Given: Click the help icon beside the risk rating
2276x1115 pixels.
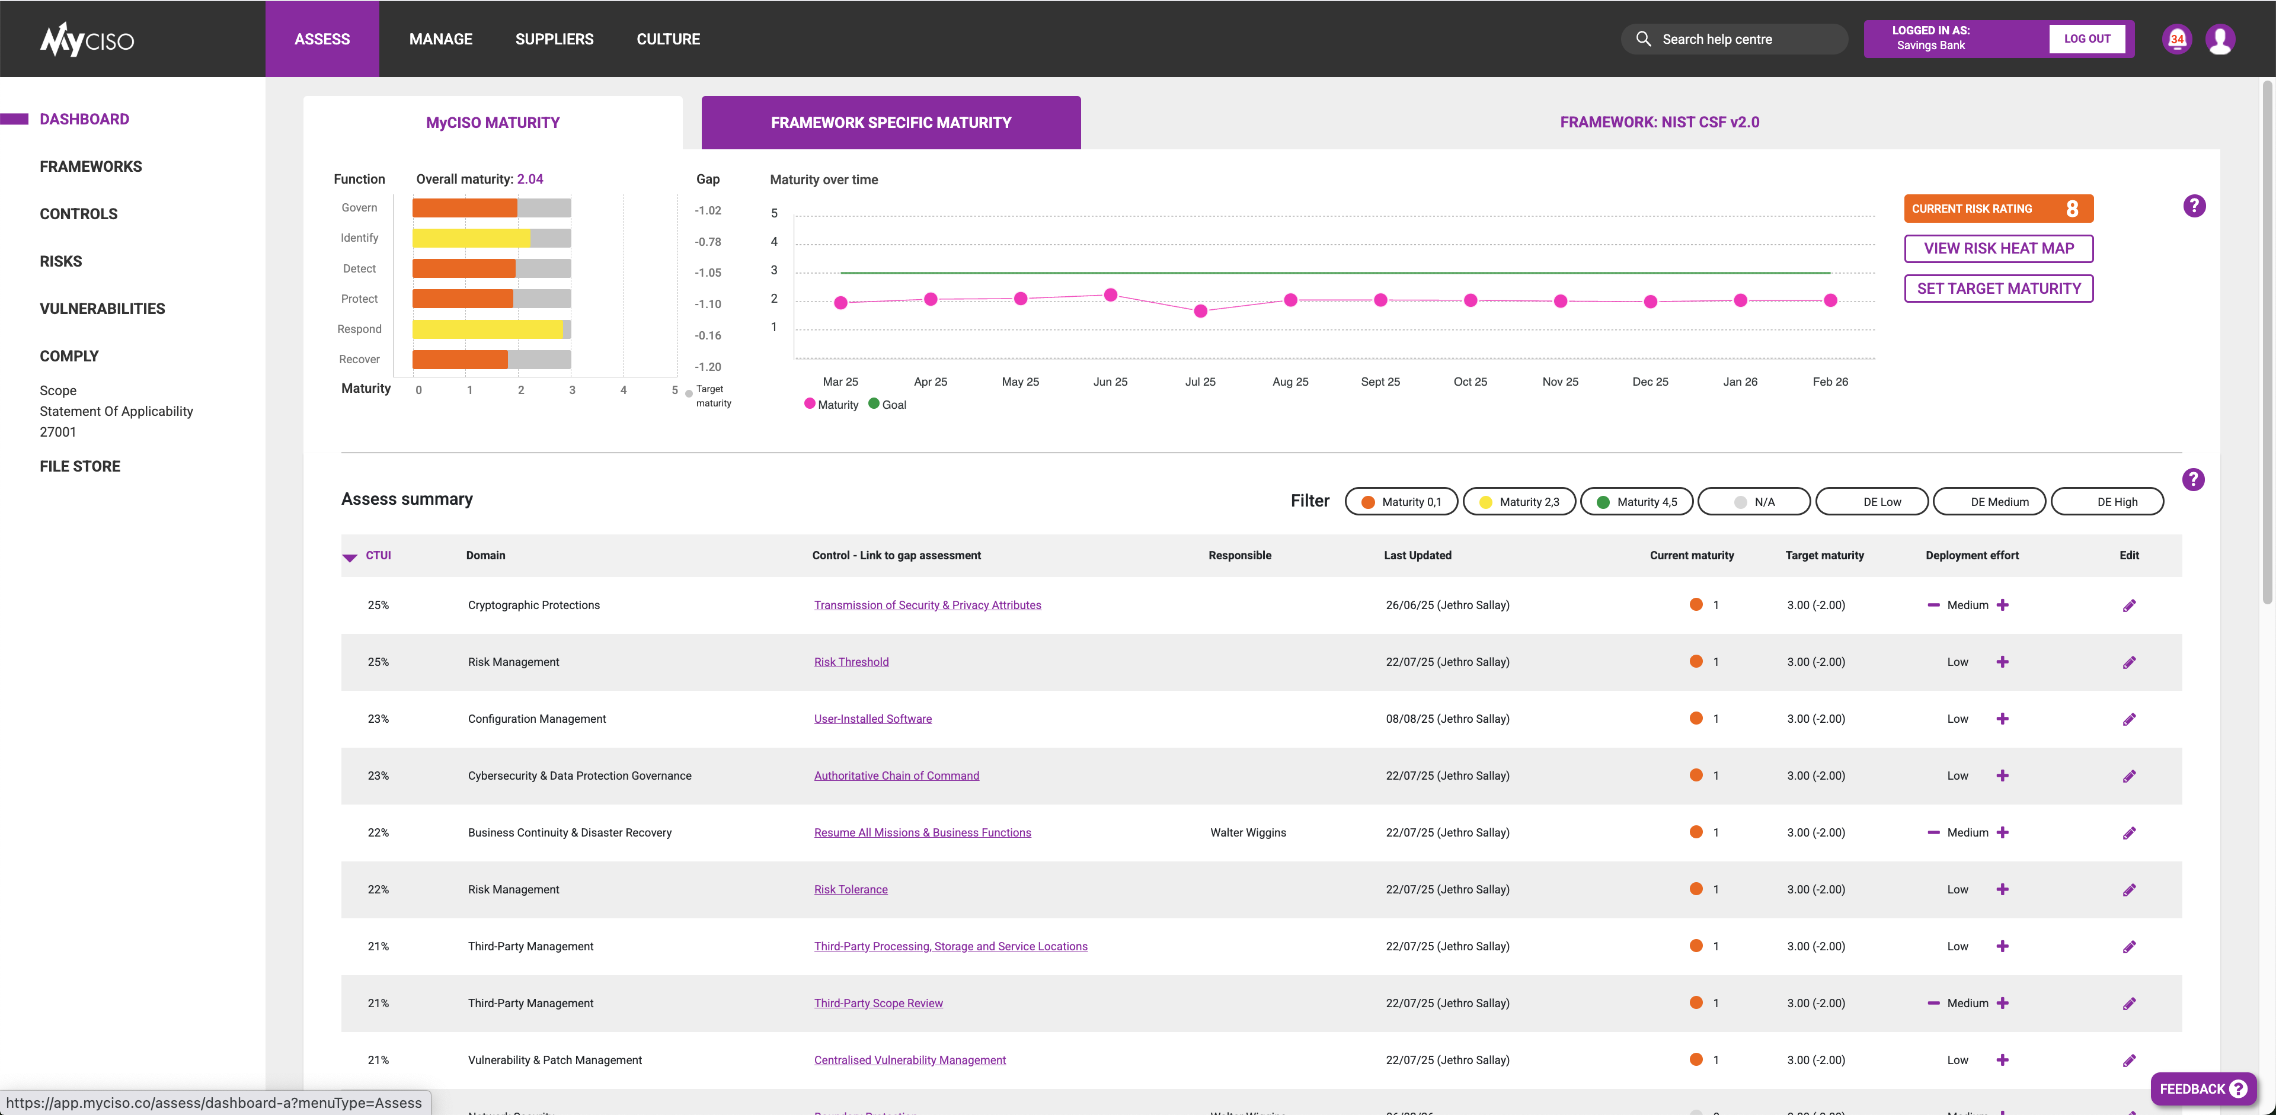Looking at the screenshot, I should click(x=2194, y=206).
